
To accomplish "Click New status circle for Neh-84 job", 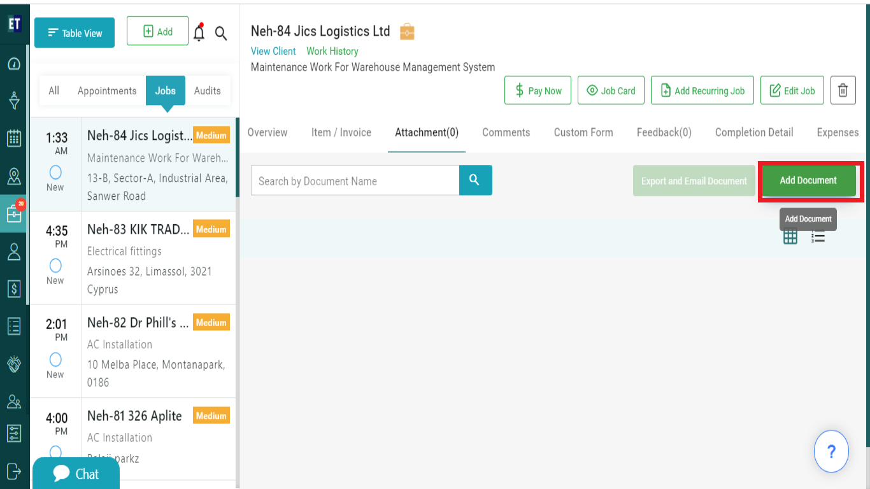I will click(55, 172).
